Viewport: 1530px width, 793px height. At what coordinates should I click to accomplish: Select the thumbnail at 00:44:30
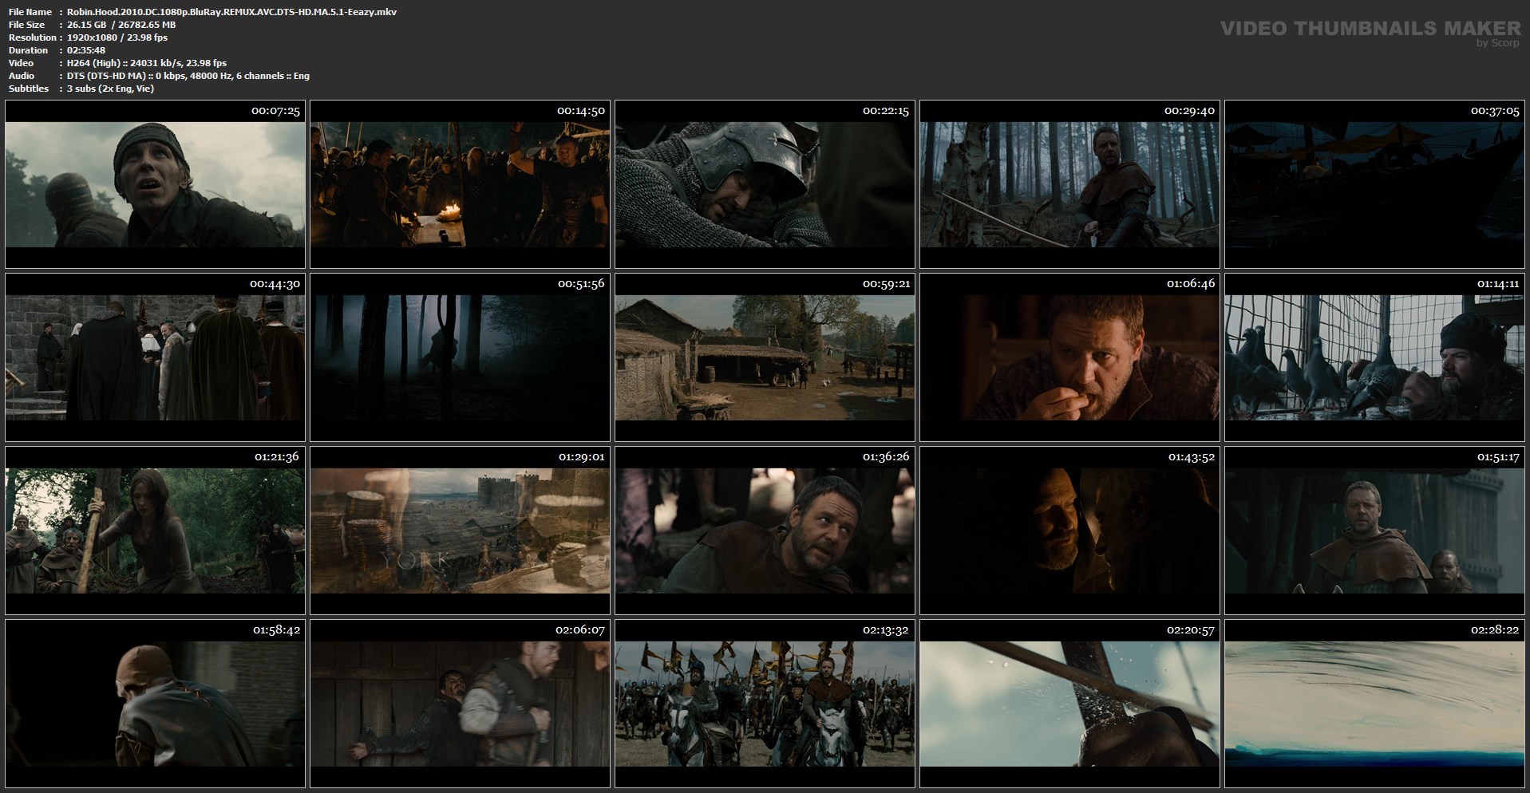[155, 357]
